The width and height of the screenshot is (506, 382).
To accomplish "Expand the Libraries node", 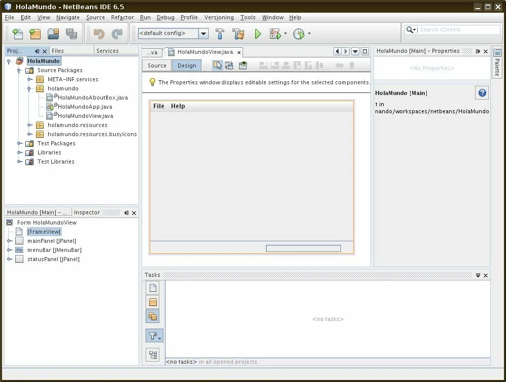I will coord(19,152).
